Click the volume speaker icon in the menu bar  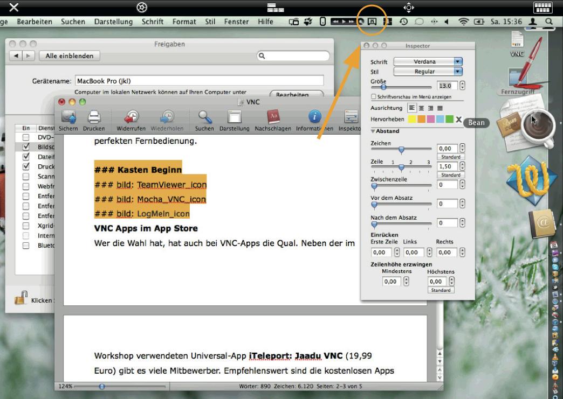pyautogui.click(x=447, y=22)
